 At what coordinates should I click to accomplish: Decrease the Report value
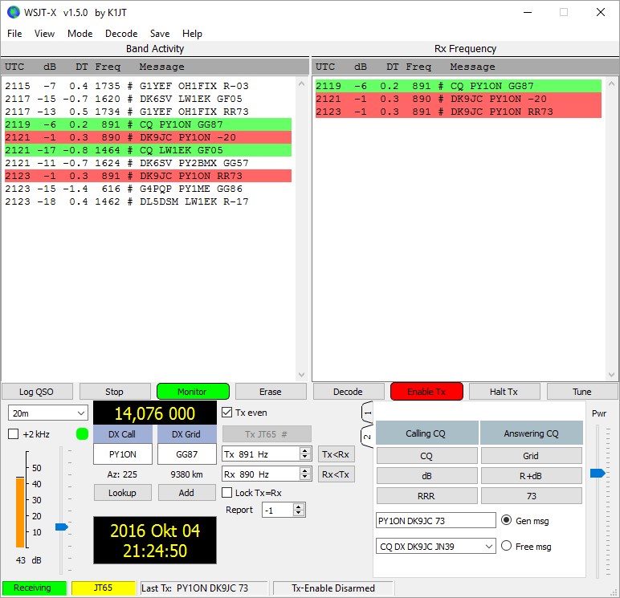(x=299, y=513)
